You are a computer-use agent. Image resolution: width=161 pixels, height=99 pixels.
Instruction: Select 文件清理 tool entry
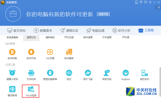(x=107, y=37)
